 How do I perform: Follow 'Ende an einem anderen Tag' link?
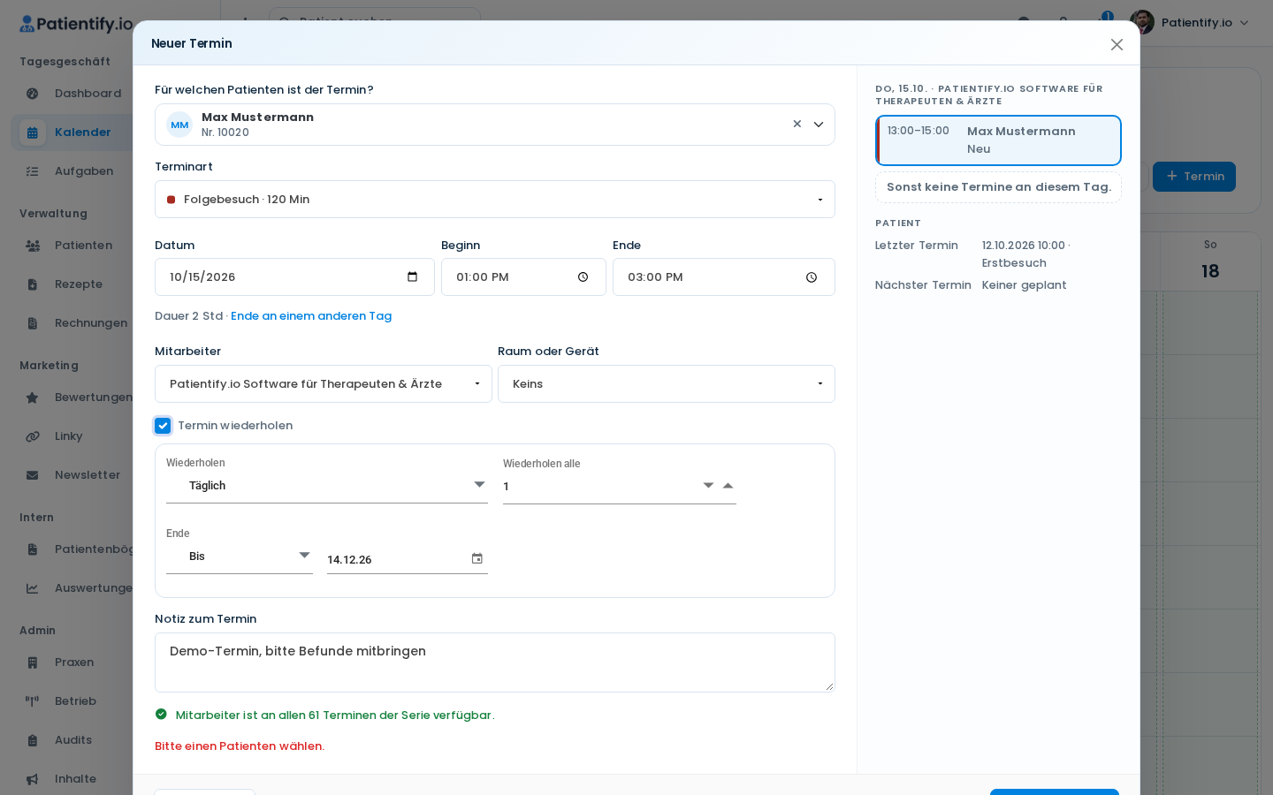(311, 316)
